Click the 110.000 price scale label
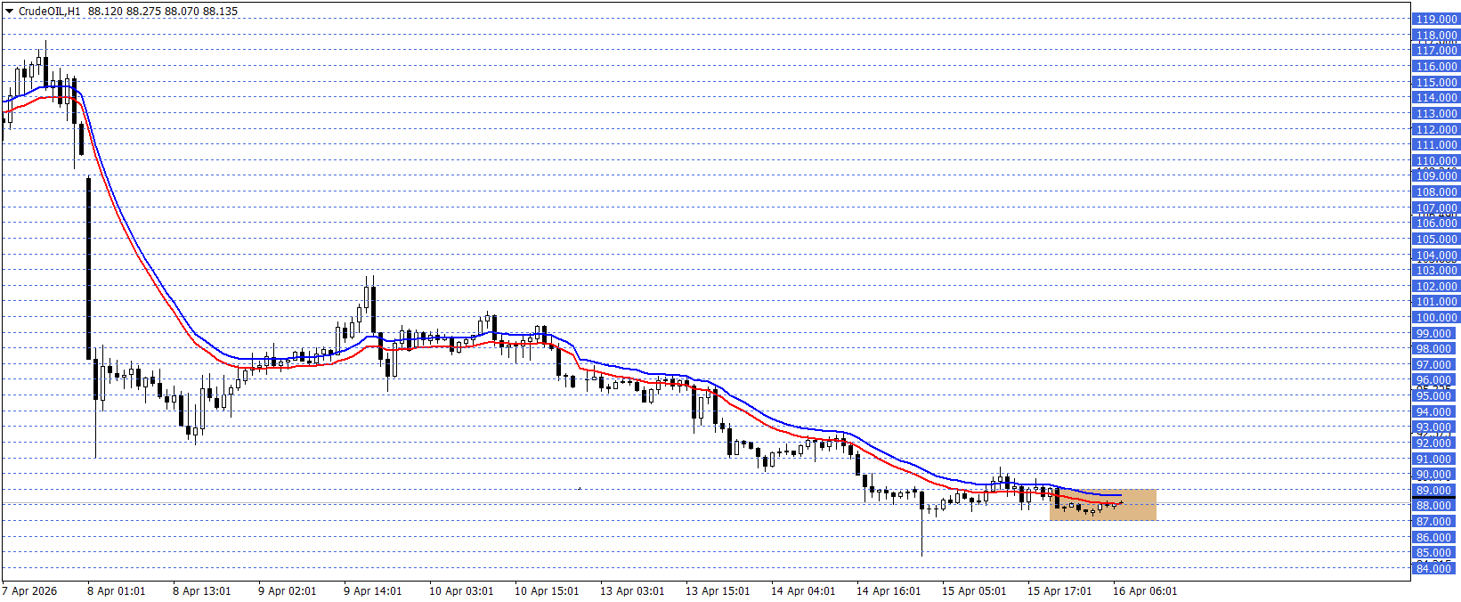This screenshot has height=602, width=1461. point(1436,161)
